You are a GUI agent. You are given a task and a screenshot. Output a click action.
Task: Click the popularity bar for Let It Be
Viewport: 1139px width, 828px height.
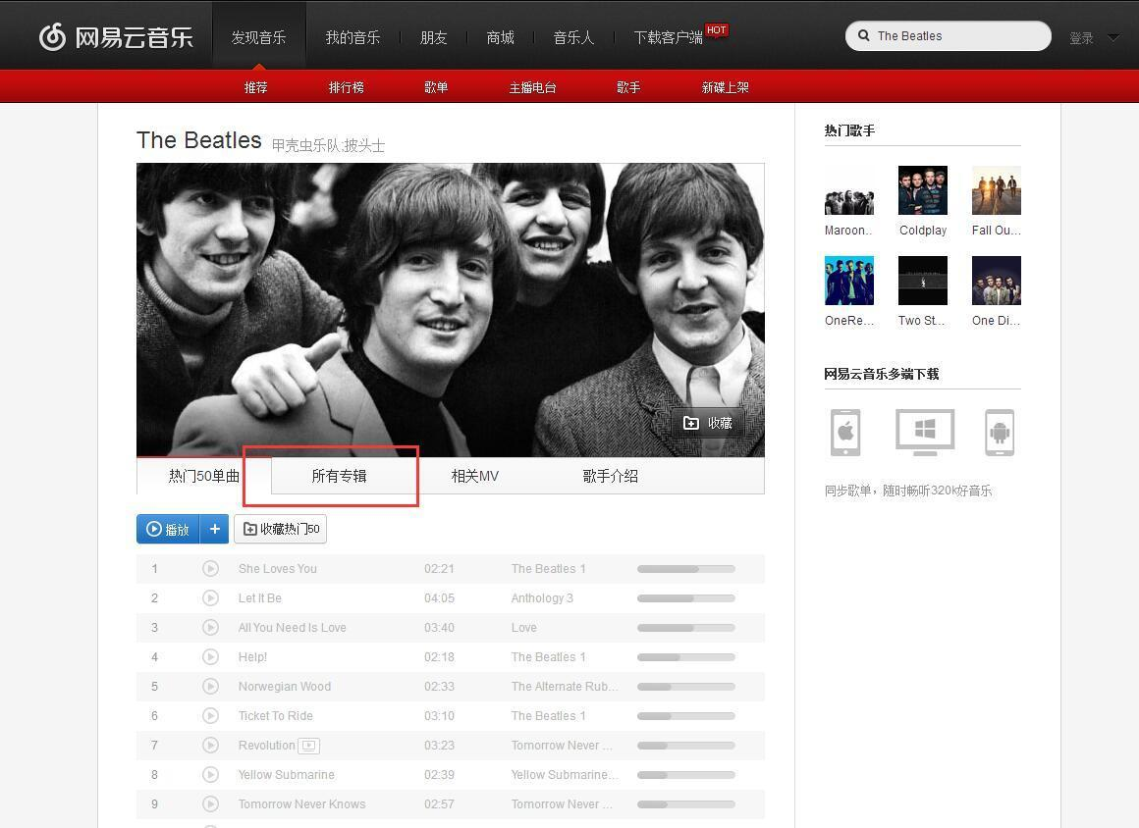(685, 598)
